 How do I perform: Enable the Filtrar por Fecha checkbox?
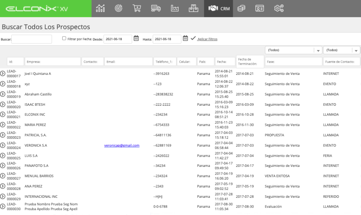(64, 38)
